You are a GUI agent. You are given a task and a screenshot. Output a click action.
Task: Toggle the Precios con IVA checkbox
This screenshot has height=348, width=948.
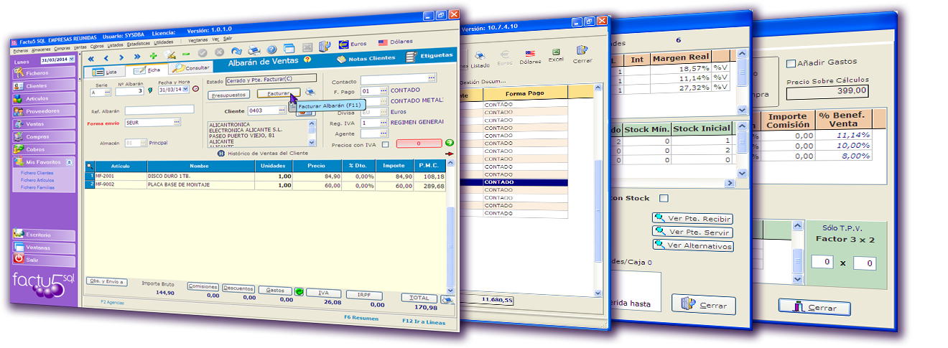click(x=385, y=144)
